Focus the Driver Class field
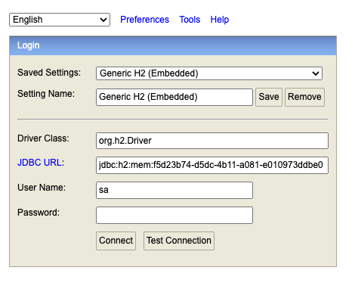Image resolution: width=355 pixels, height=289 pixels. tap(212, 141)
